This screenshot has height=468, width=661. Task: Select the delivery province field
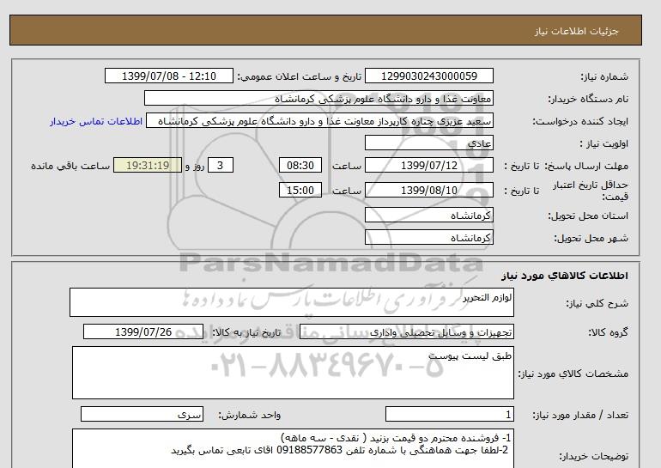[428, 215]
